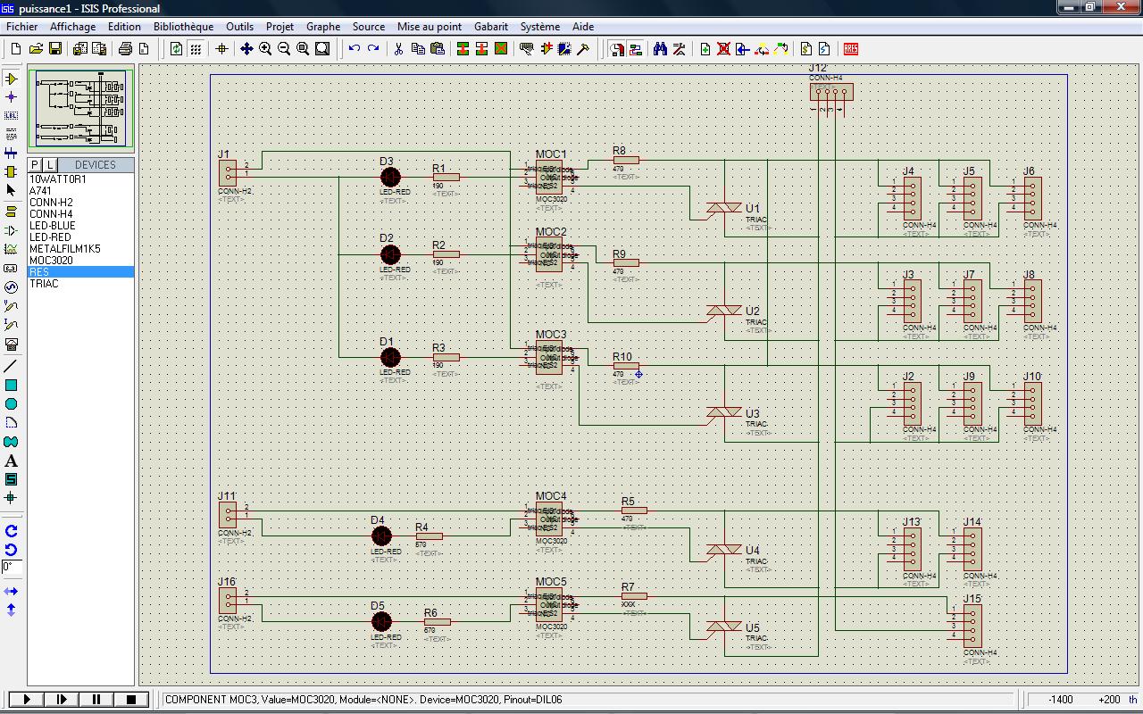Click the search binoculars icon
This screenshot has width=1143, height=714.
[660, 49]
